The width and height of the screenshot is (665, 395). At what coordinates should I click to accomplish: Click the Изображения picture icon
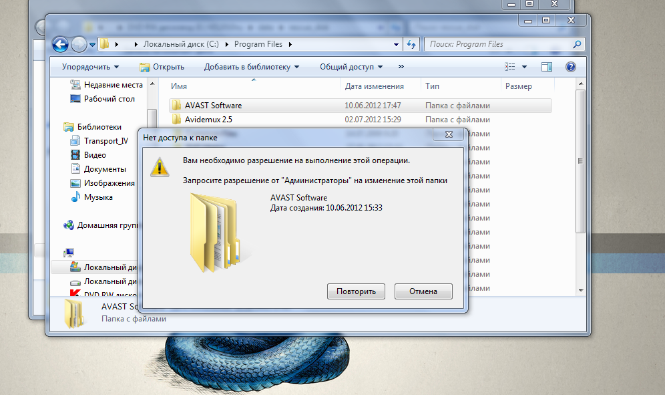click(75, 183)
